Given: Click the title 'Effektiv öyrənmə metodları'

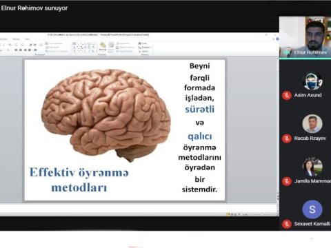Looking at the screenshot, I should (79, 180).
